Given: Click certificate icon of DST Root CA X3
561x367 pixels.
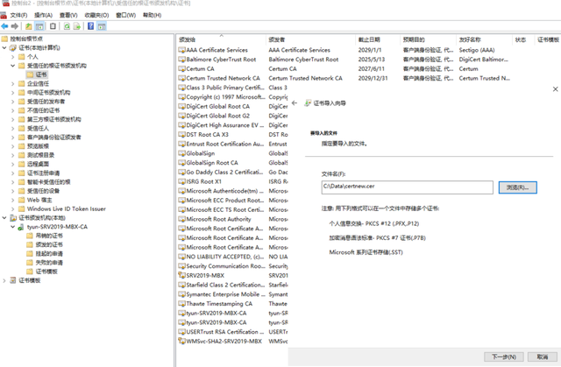Looking at the screenshot, I should tap(181, 135).
